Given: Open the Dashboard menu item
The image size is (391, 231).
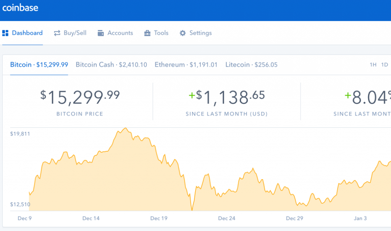Looking at the screenshot, I should coord(27,33).
